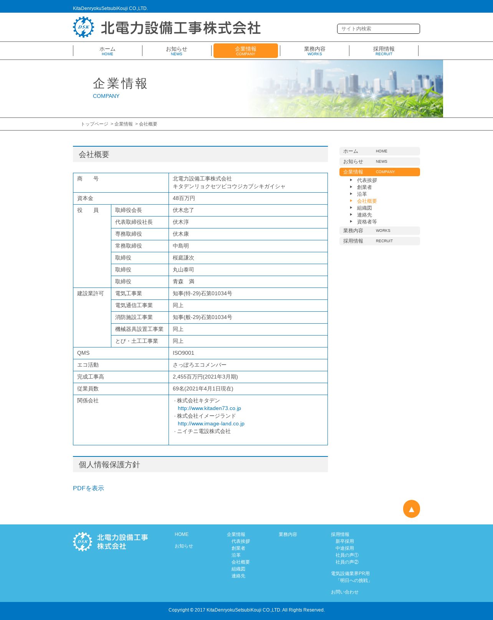Click the 知事(特-29)石第01034号 cell
Image resolution: width=493 pixels, height=620 pixels.
248,294
